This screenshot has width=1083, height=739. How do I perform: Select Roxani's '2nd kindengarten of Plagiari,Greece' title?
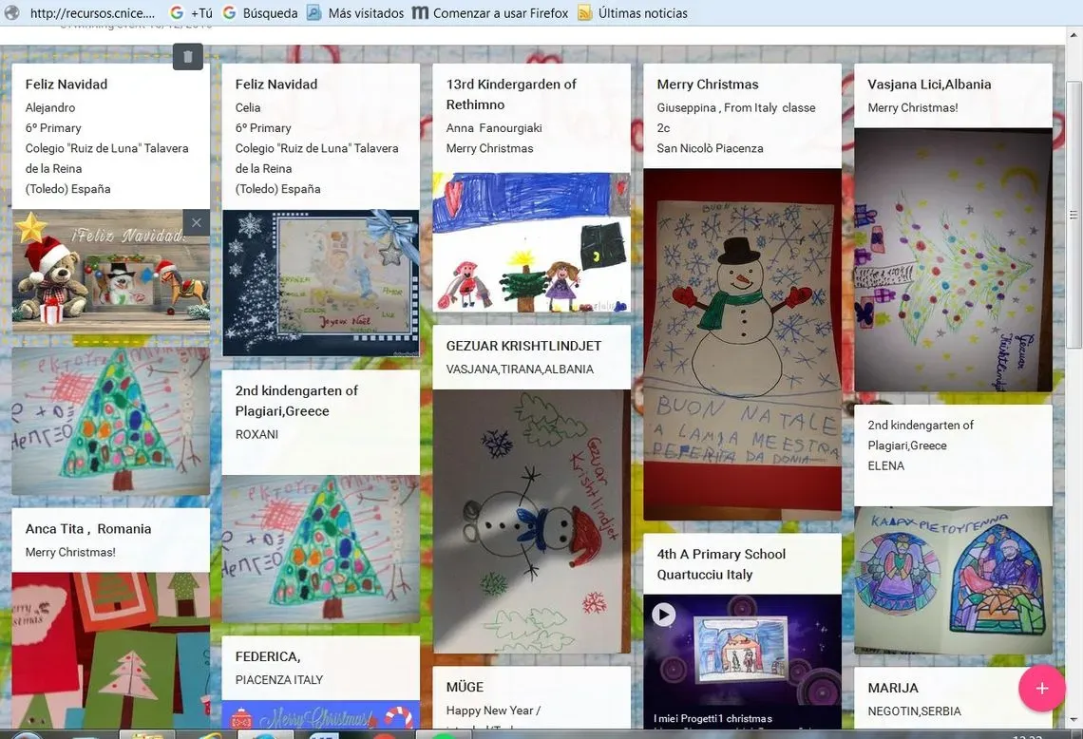pos(296,401)
